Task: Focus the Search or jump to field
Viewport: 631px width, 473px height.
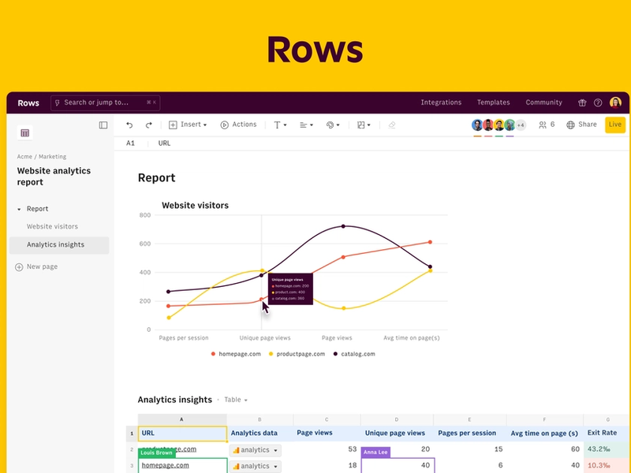Action: point(106,102)
